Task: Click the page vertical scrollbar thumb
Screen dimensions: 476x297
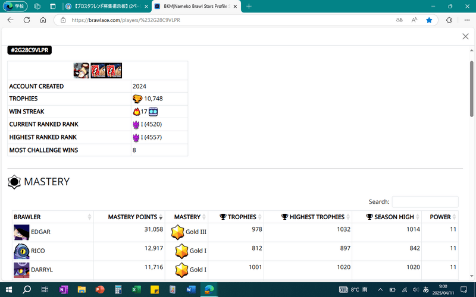Action: coord(471,89)
